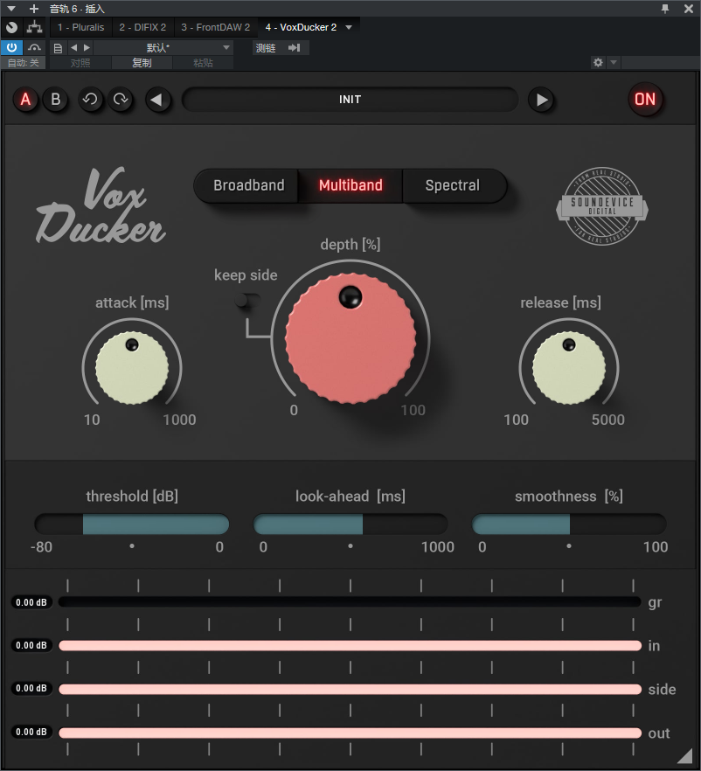Click the in level meter bar
This screenshot has width=701, height=771.
(x=350, y=646)
